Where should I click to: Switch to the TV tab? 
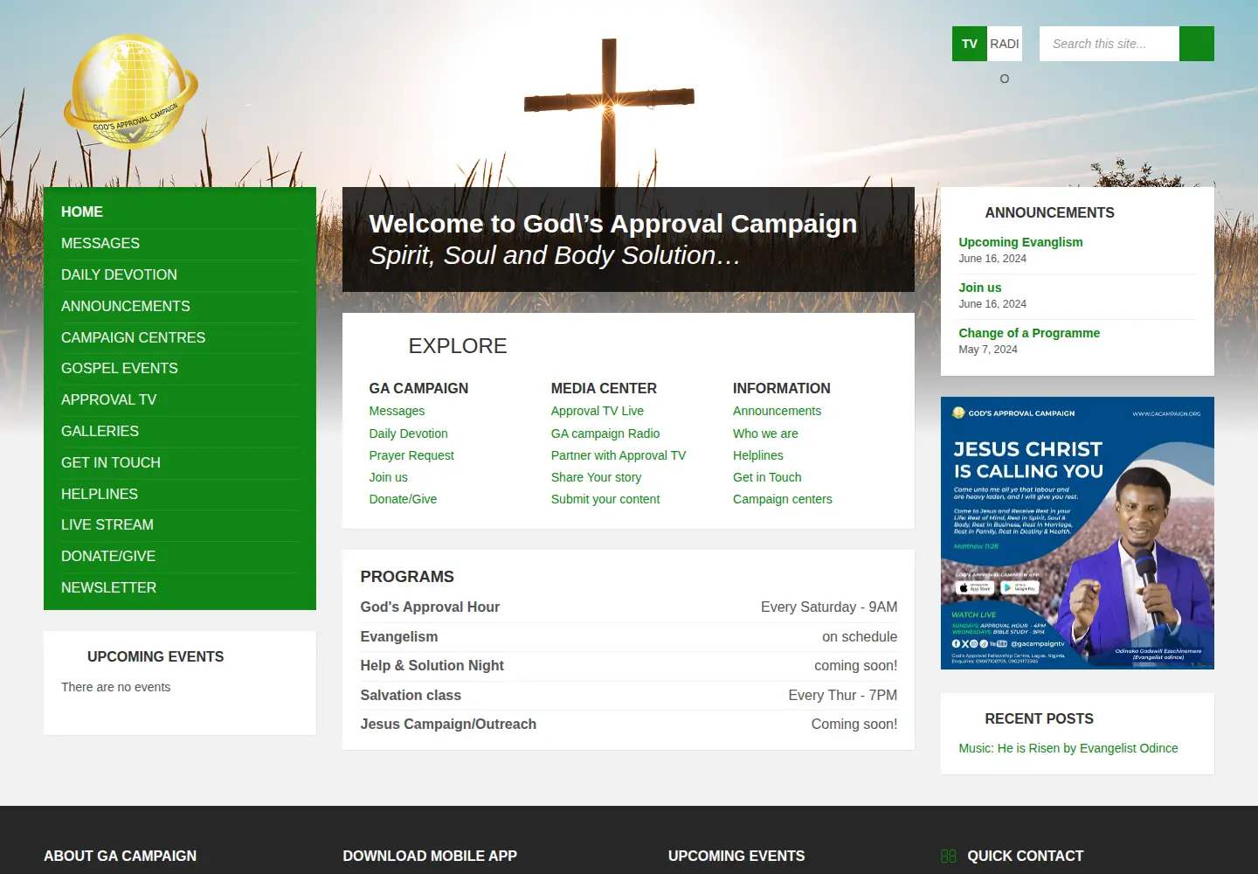click(970, 44)
